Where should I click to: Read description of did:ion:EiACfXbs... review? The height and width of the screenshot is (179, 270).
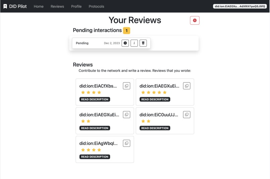pyautogui.click(x=95, y=99)
